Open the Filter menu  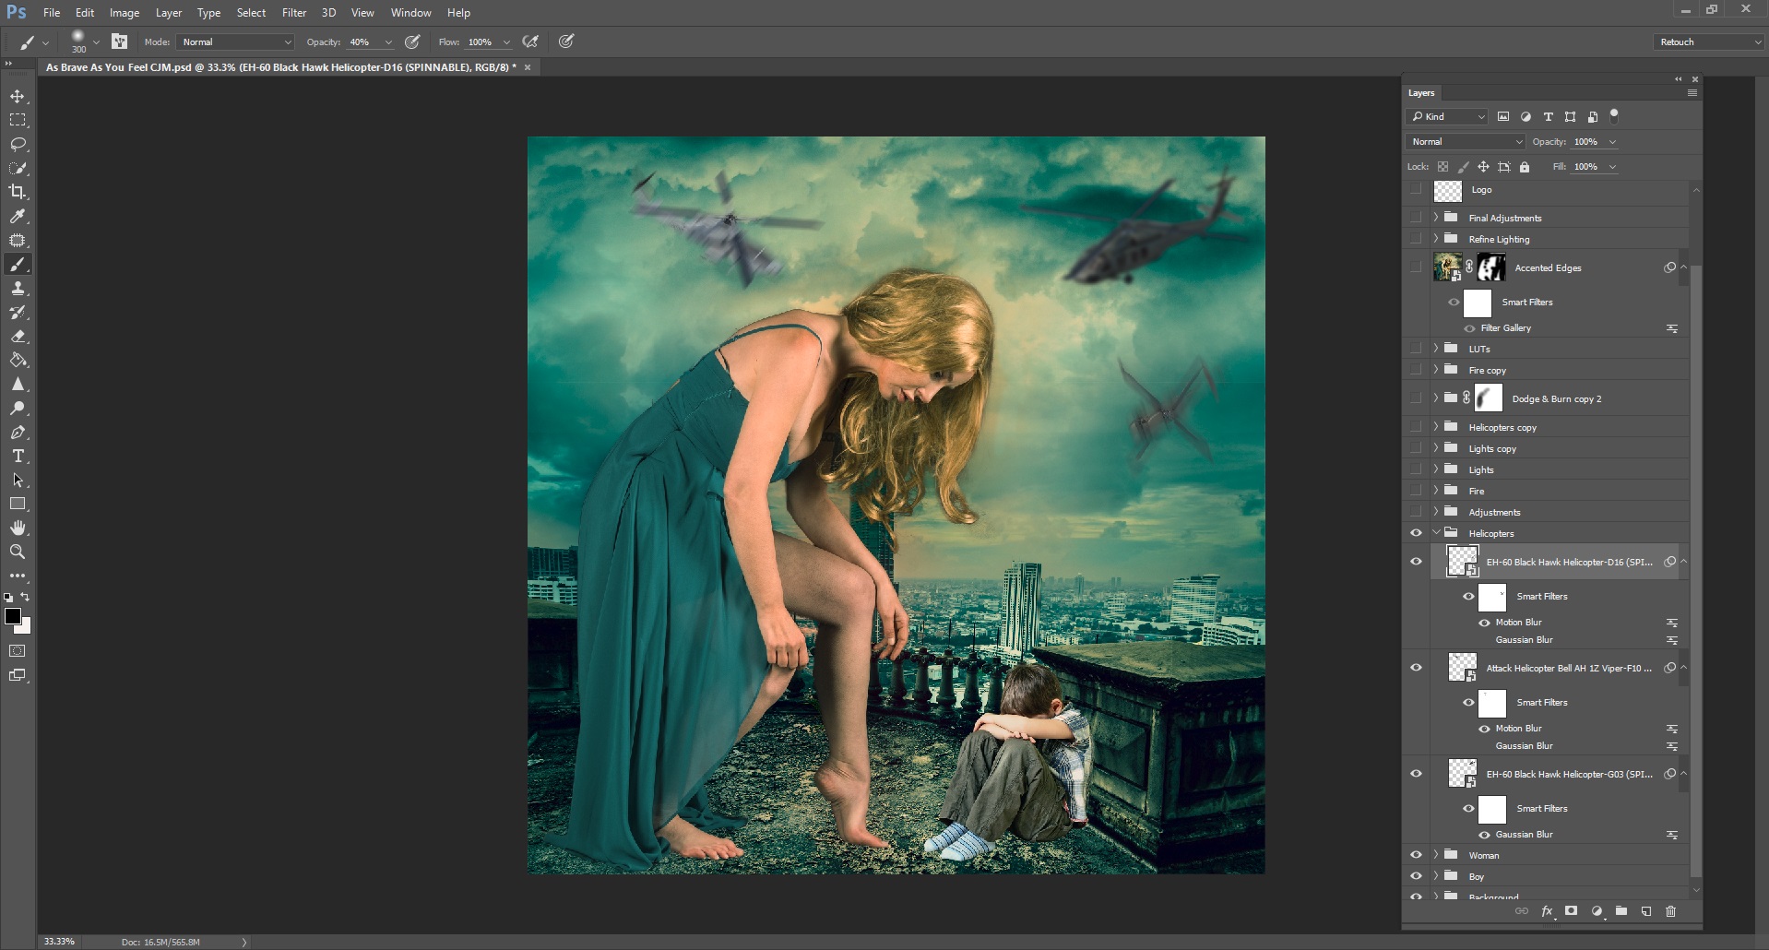click(294, 13)
